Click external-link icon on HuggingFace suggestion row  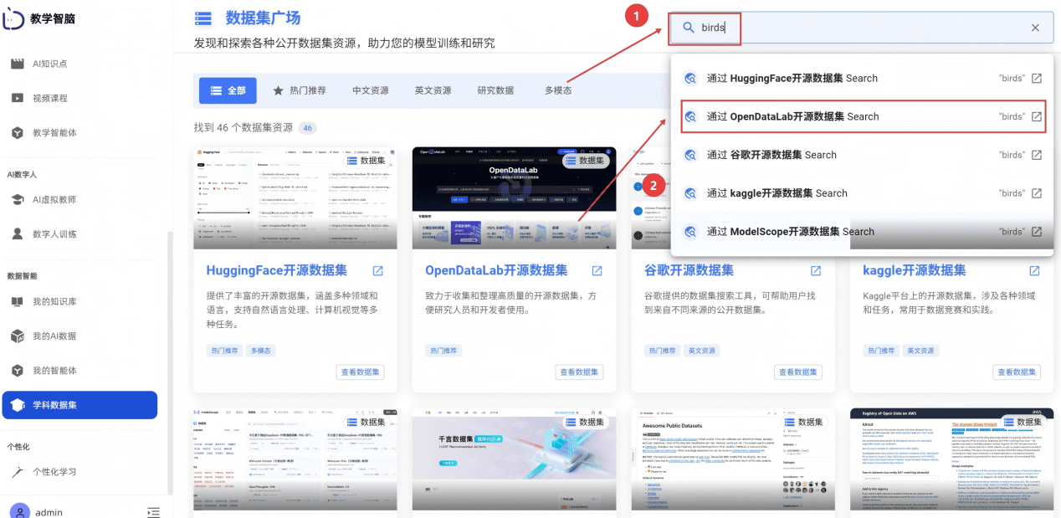point(1037,79)
